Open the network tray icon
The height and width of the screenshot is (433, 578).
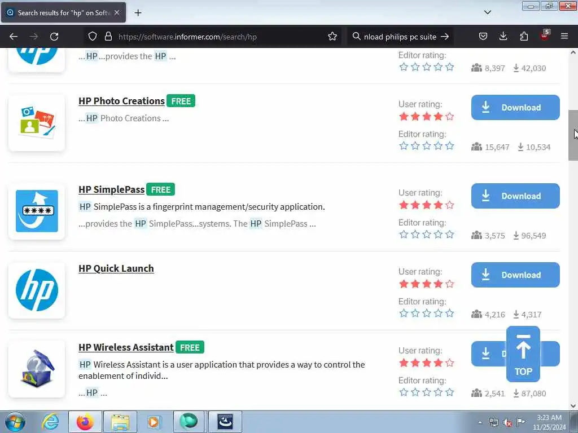(494, 422)
